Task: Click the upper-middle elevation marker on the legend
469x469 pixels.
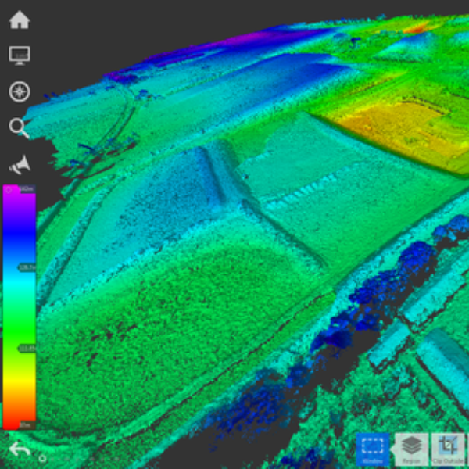Action: click(x=27, y=267)
